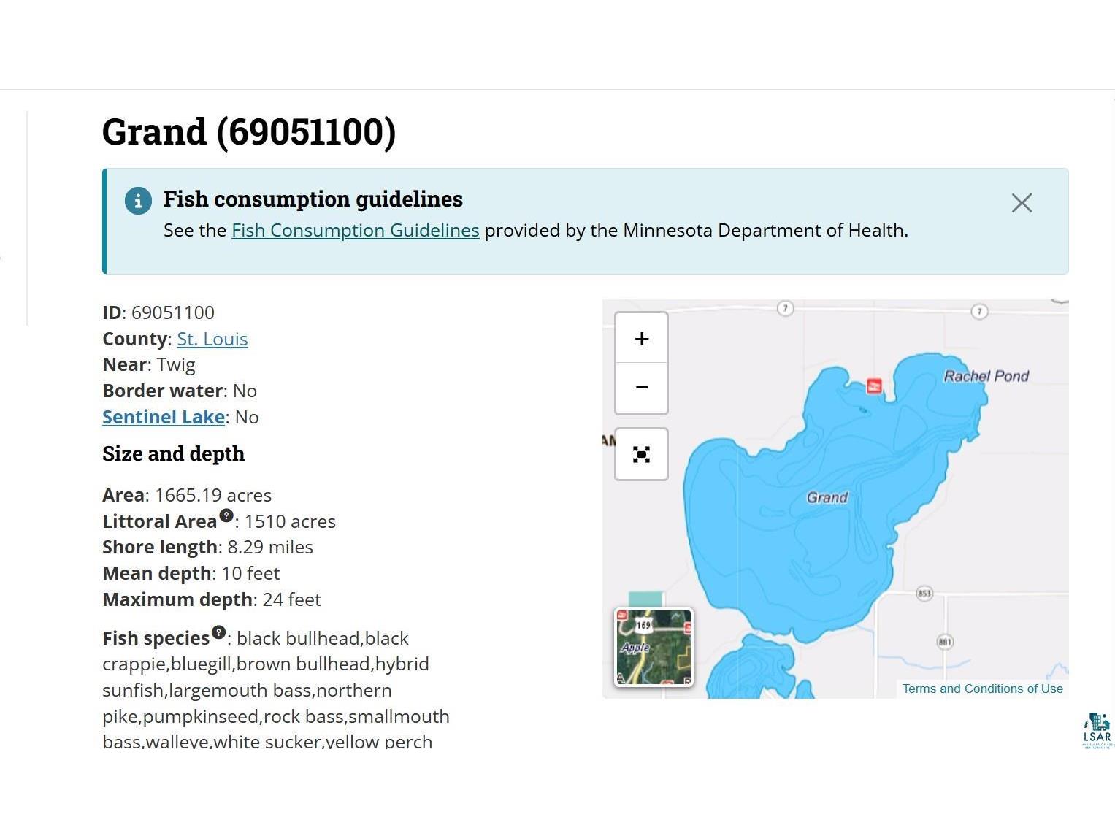
Task: Open St. Louis county link
Action: [x=212, y=339]
